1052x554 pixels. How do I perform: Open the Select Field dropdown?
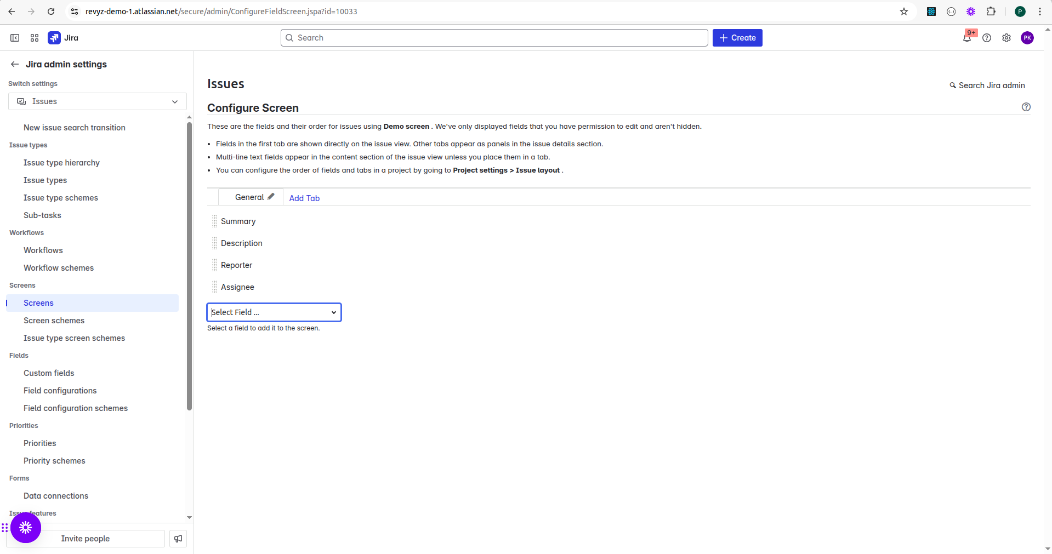[x=274, y=312]
